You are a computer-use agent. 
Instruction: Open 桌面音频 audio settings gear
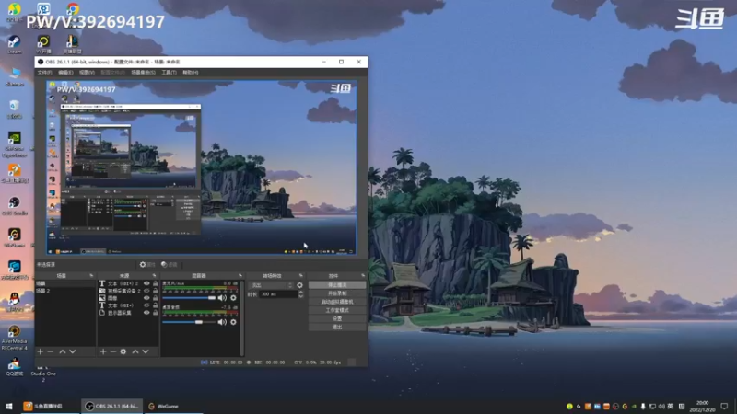click(x=234, y=323)
